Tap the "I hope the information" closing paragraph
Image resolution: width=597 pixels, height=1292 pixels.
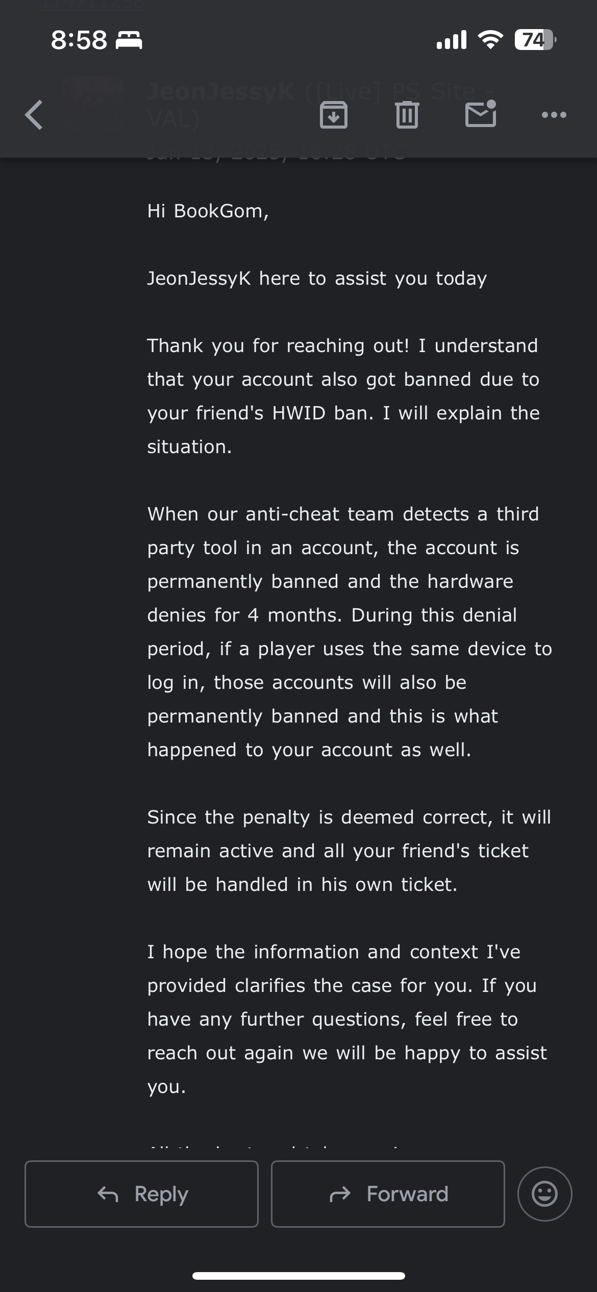(x=346, y=1019)
